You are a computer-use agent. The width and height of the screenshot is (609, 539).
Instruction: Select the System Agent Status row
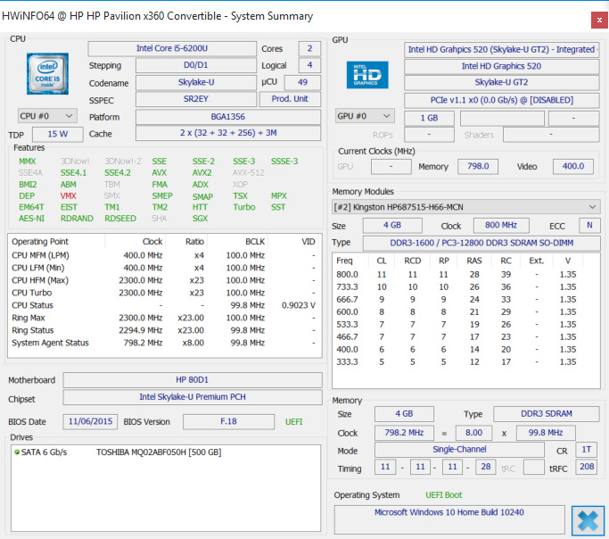[x=165, y=343]
